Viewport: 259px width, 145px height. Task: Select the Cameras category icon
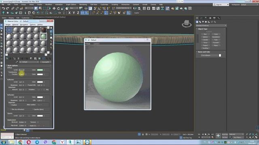206,22
